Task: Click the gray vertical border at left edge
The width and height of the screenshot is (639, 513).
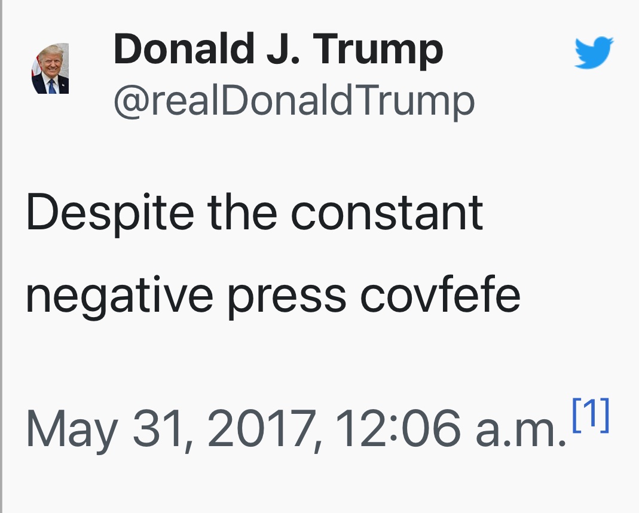Action: (2, 257)
